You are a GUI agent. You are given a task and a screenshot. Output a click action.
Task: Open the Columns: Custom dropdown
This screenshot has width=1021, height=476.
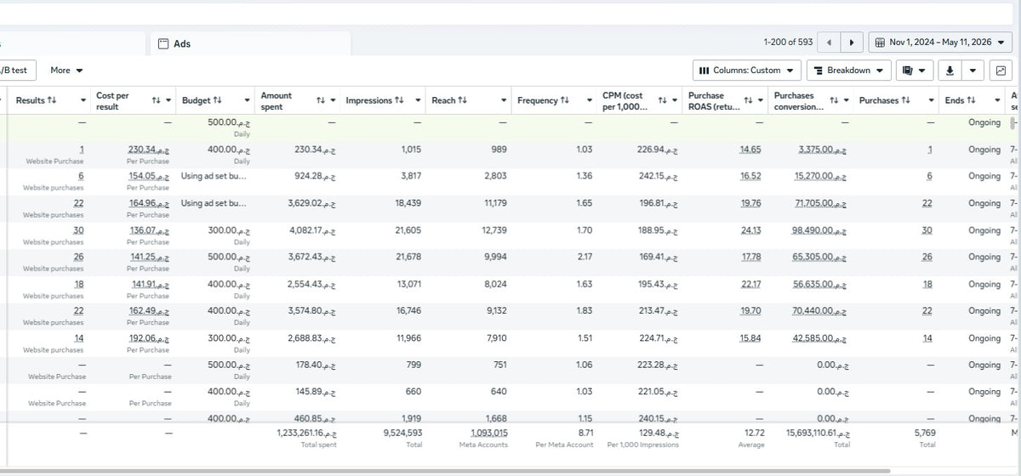(x=747, y=70)
